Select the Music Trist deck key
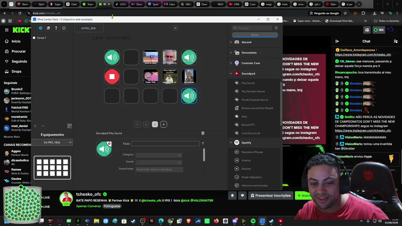 click(150, 77)
